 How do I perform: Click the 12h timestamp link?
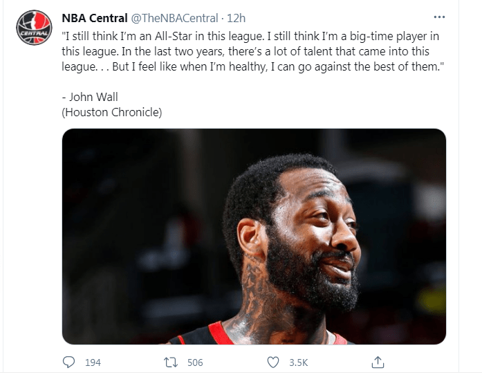click(236, 18)
